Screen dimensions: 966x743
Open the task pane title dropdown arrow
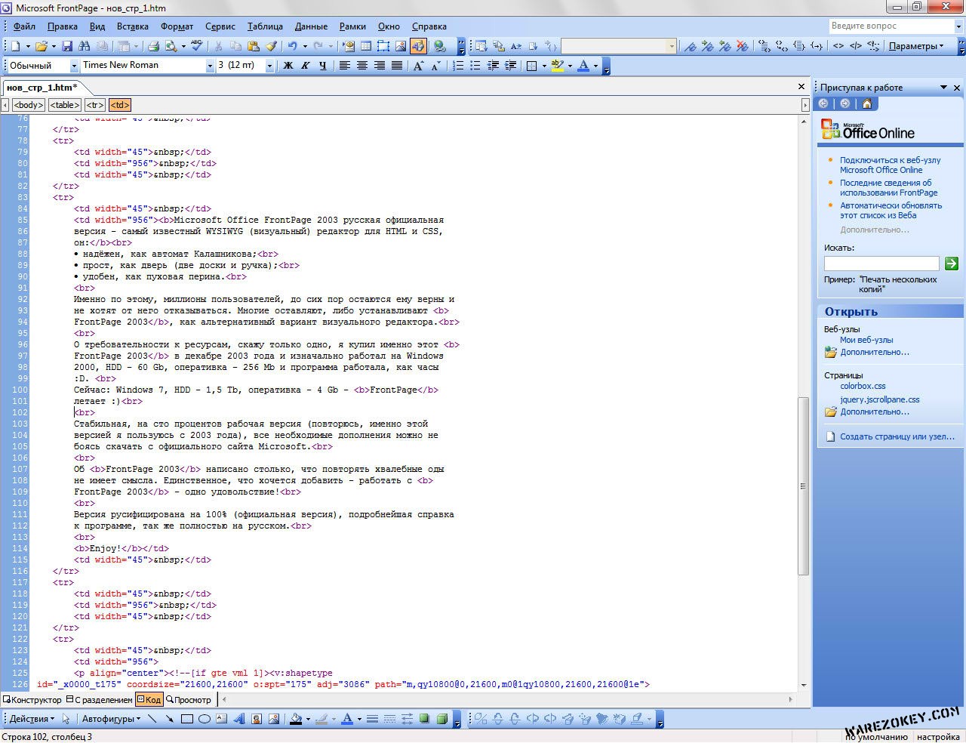[943, 88]
